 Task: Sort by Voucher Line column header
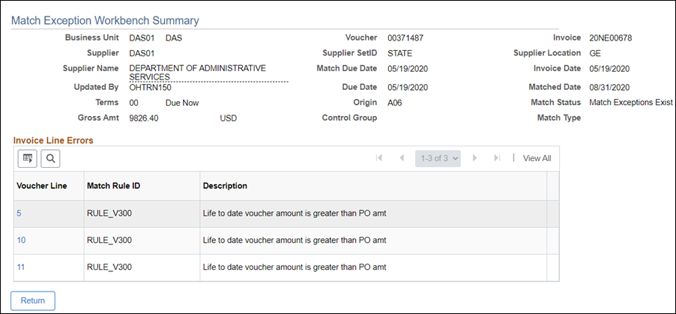[x=41, y=186]
